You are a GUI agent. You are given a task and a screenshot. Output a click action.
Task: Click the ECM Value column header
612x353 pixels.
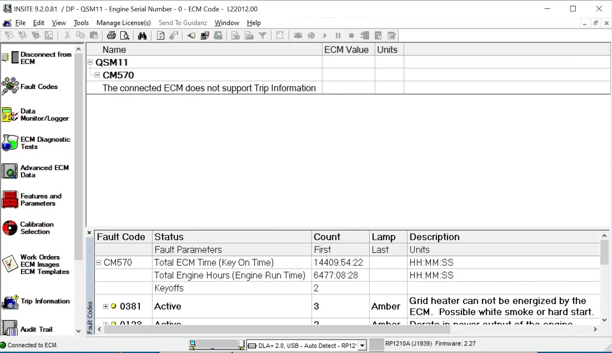(348, 50)
